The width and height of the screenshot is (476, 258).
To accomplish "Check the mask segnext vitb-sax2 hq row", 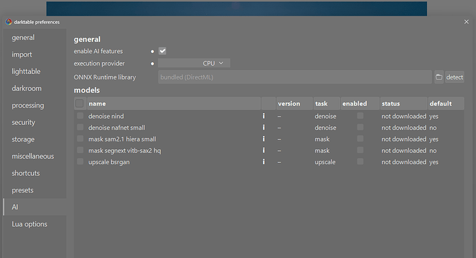I will [80, 150].
